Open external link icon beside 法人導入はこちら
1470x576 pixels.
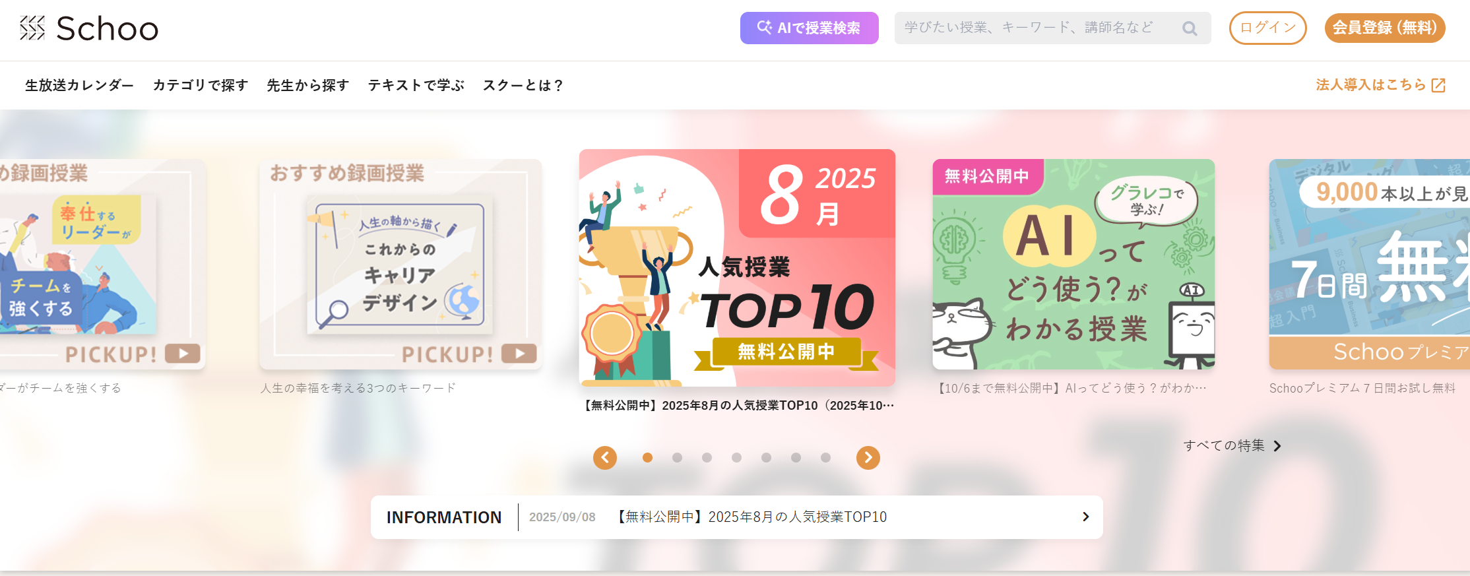coord(1438,85)
